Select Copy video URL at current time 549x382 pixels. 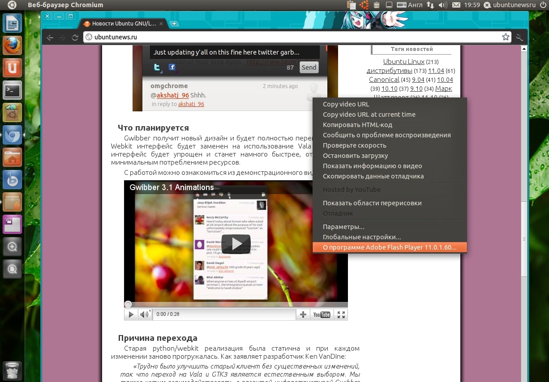coord(390,115)
